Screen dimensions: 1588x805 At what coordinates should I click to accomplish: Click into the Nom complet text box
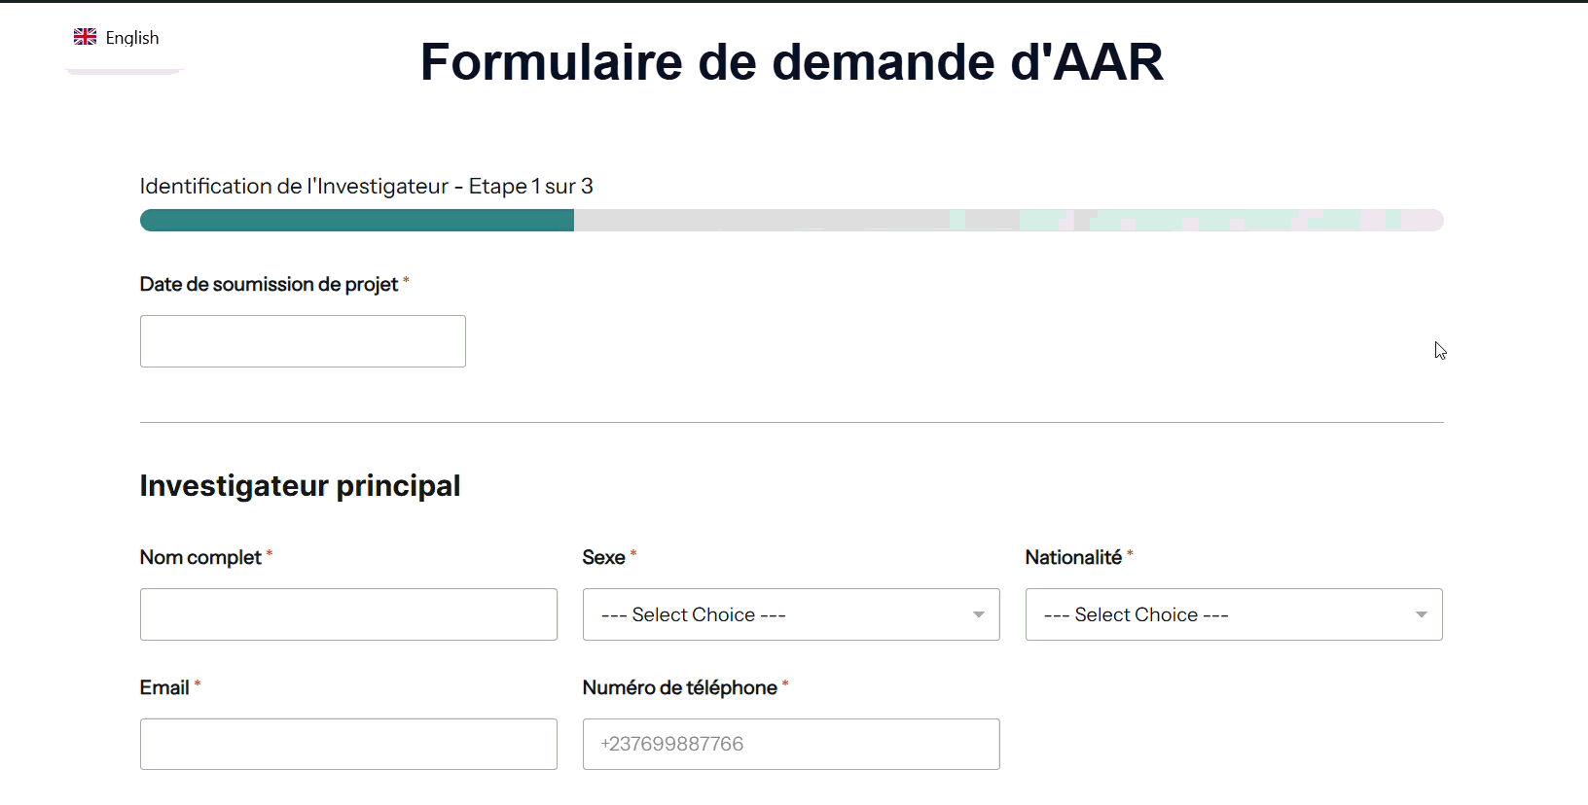click(x=348, y=614)
